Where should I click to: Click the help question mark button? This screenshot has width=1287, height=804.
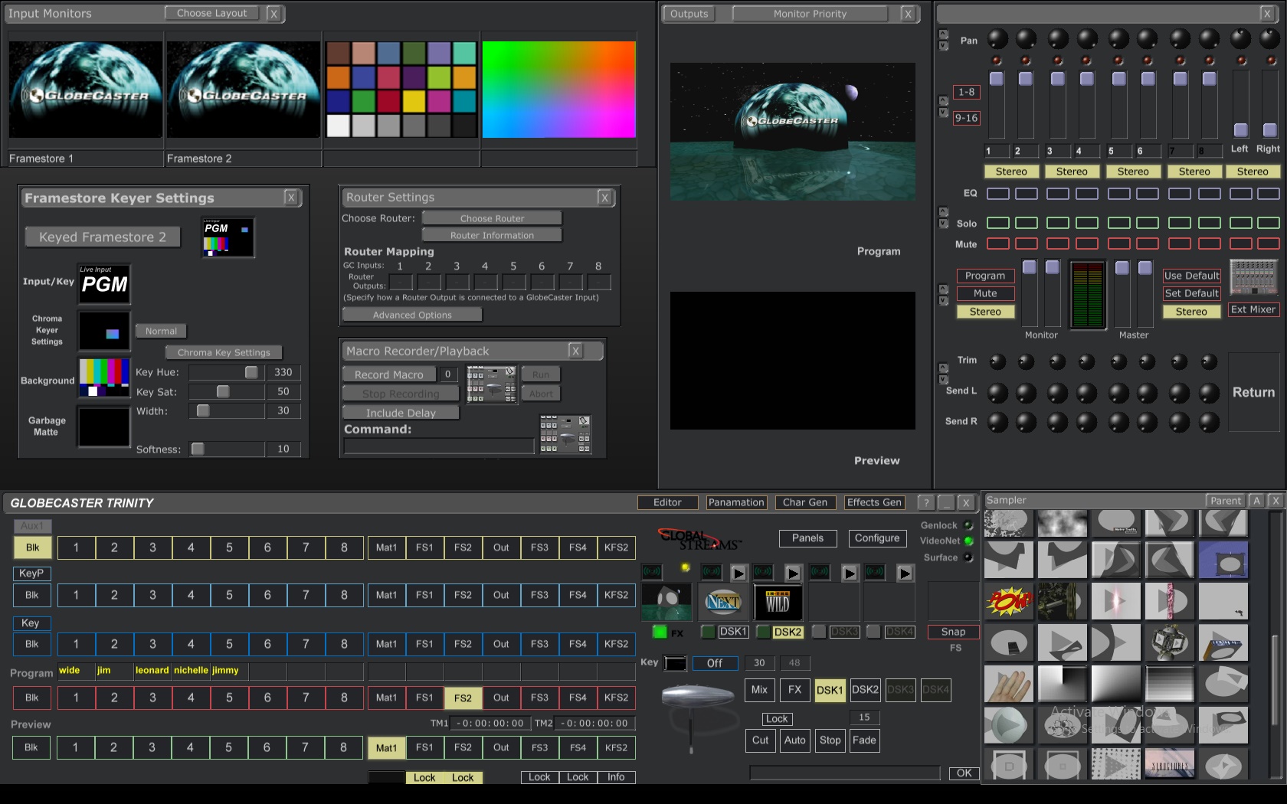click(x=925, y=502)
